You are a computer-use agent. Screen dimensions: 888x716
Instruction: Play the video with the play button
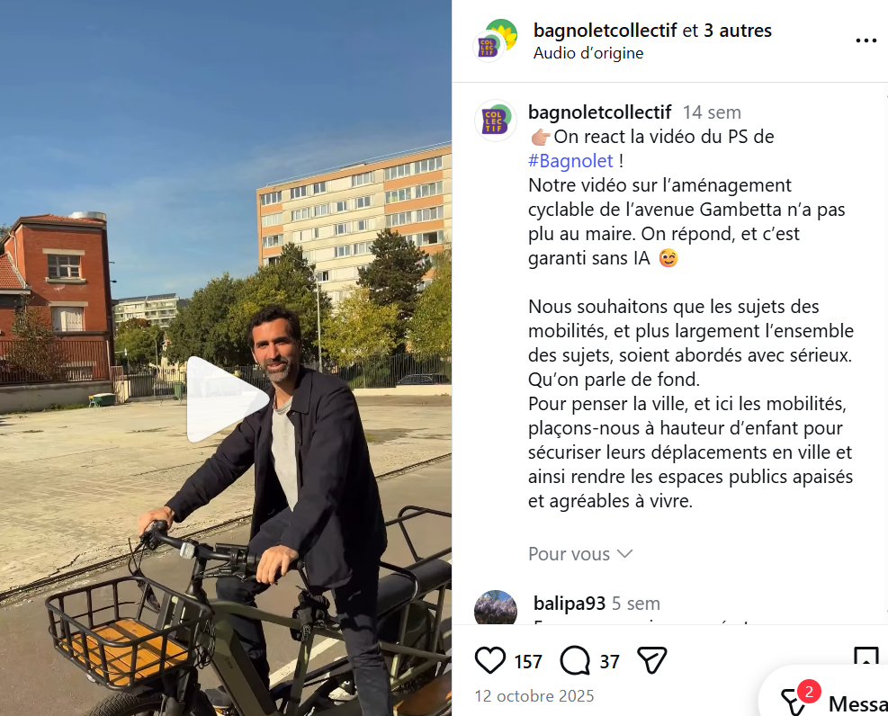pos(228,399)
